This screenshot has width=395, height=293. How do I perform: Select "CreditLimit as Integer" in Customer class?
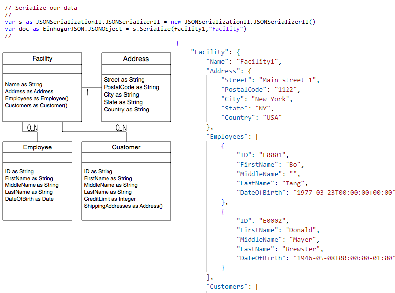110,199
